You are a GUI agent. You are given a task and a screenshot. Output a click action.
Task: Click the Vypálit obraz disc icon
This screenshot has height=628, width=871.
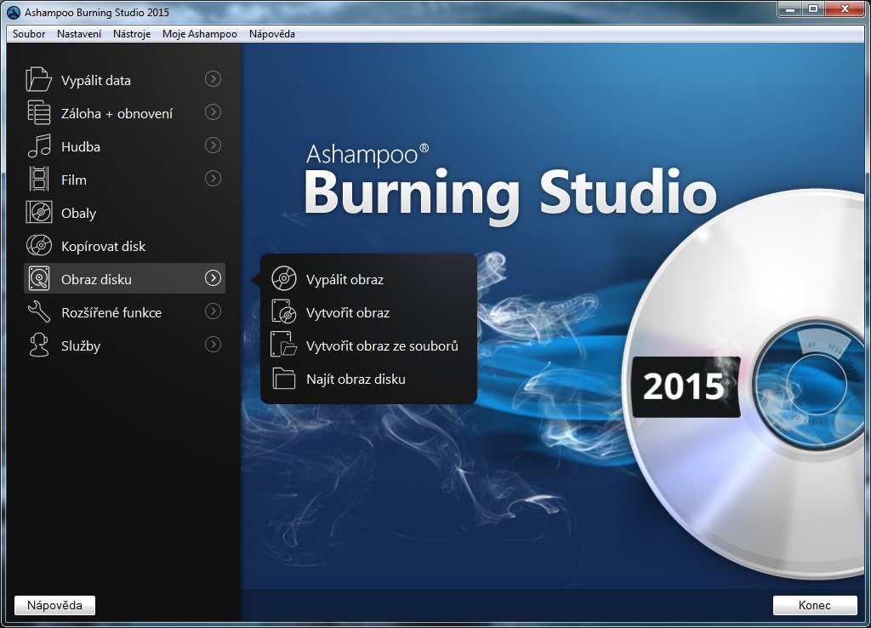click(x=284, y=278)
